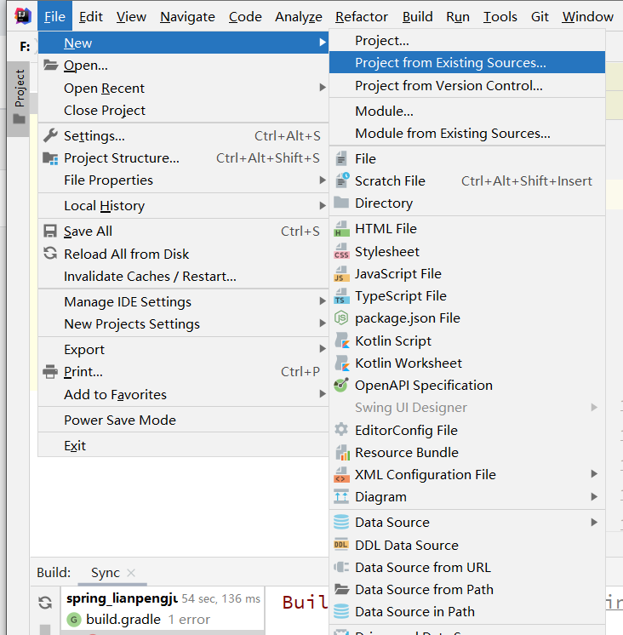Click the EditorConfig File gear icon

341,429
